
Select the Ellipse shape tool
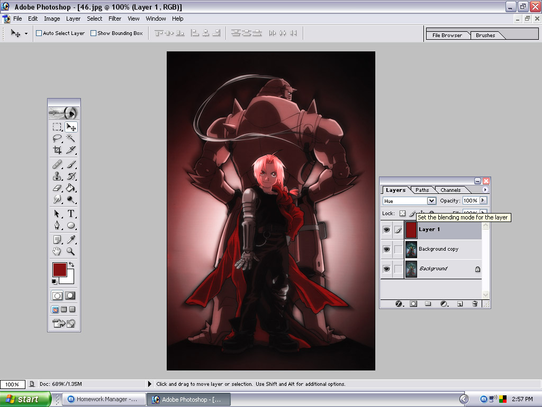click(71, 225)
